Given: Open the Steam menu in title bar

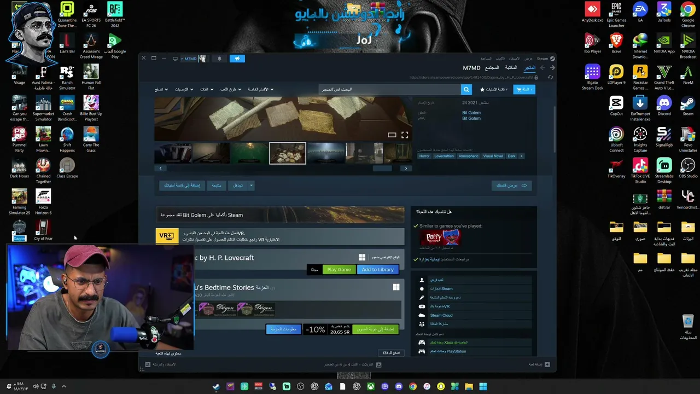Looking at the screenshot, I should coord(542,59).
